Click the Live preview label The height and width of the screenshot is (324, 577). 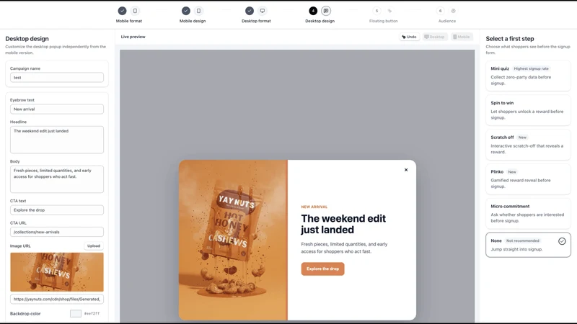(x=133, y=37)
